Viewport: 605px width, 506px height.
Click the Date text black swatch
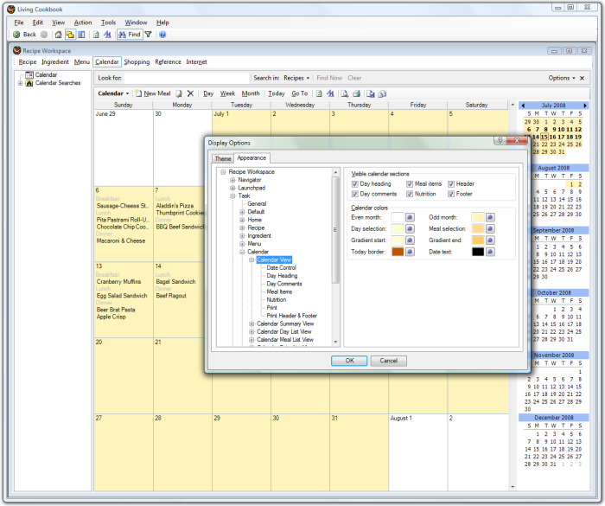(x=478, y=252)
